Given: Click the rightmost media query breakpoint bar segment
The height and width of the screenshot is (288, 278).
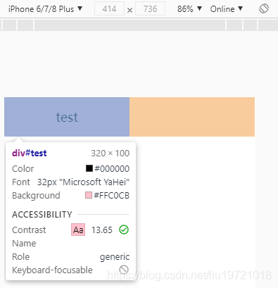Looking at the screenshot, I should coord(268,25).
